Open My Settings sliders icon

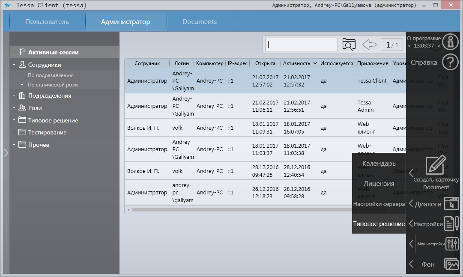coord(451,244)
